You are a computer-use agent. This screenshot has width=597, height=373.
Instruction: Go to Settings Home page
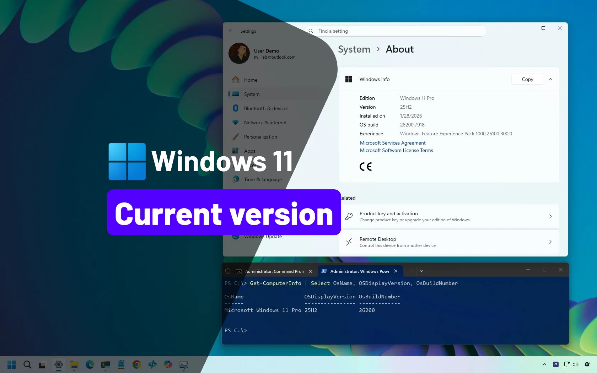(x=251, y=80)
